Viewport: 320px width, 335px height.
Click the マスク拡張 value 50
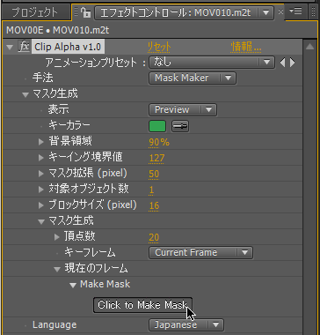(x=154, y=174)
